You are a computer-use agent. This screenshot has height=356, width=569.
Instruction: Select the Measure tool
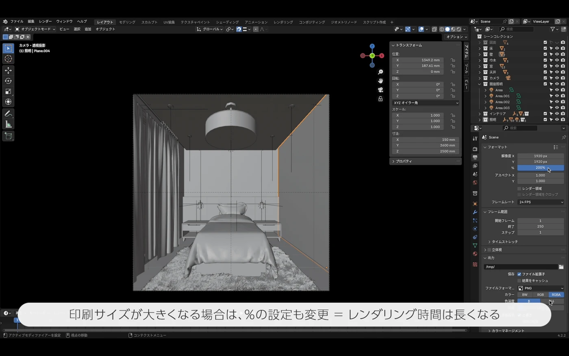click(x=8, y=124)
